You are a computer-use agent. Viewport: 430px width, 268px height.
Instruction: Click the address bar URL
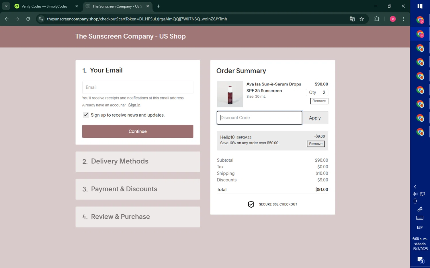(x=137, y=19)
